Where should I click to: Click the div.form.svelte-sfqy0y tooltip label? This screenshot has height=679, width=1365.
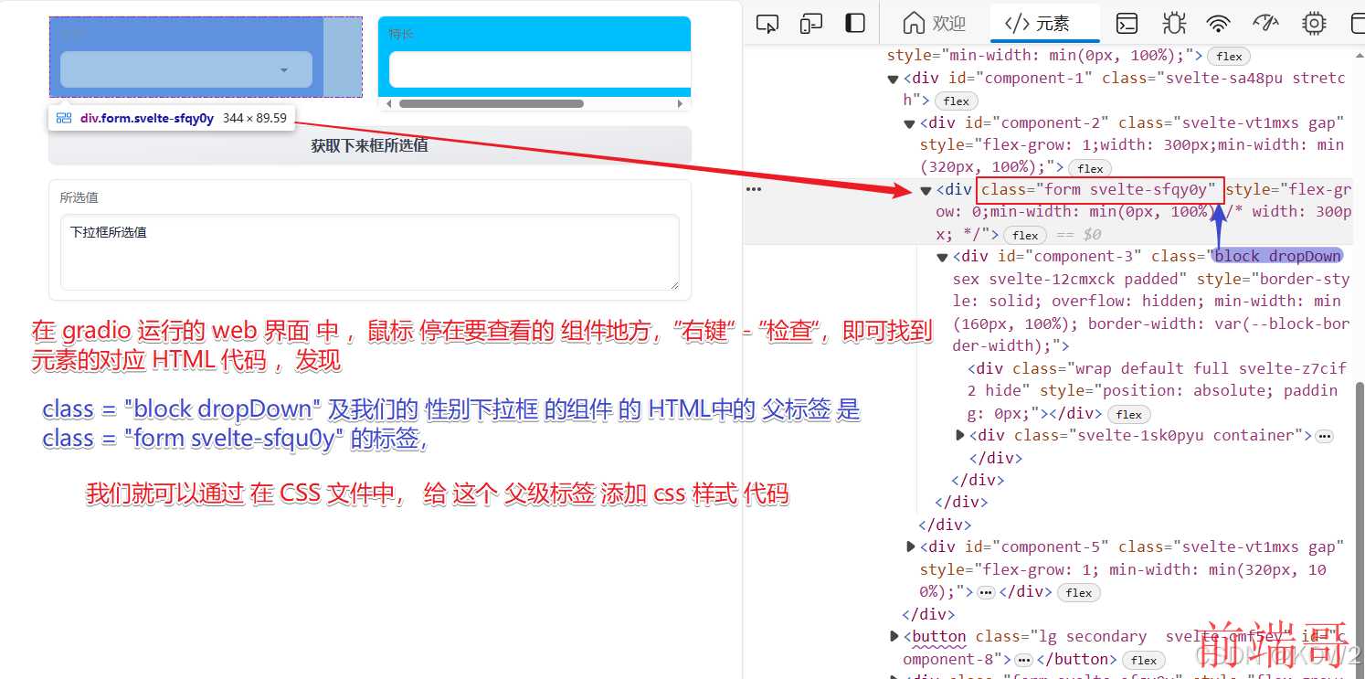click(x=147, y=118)
